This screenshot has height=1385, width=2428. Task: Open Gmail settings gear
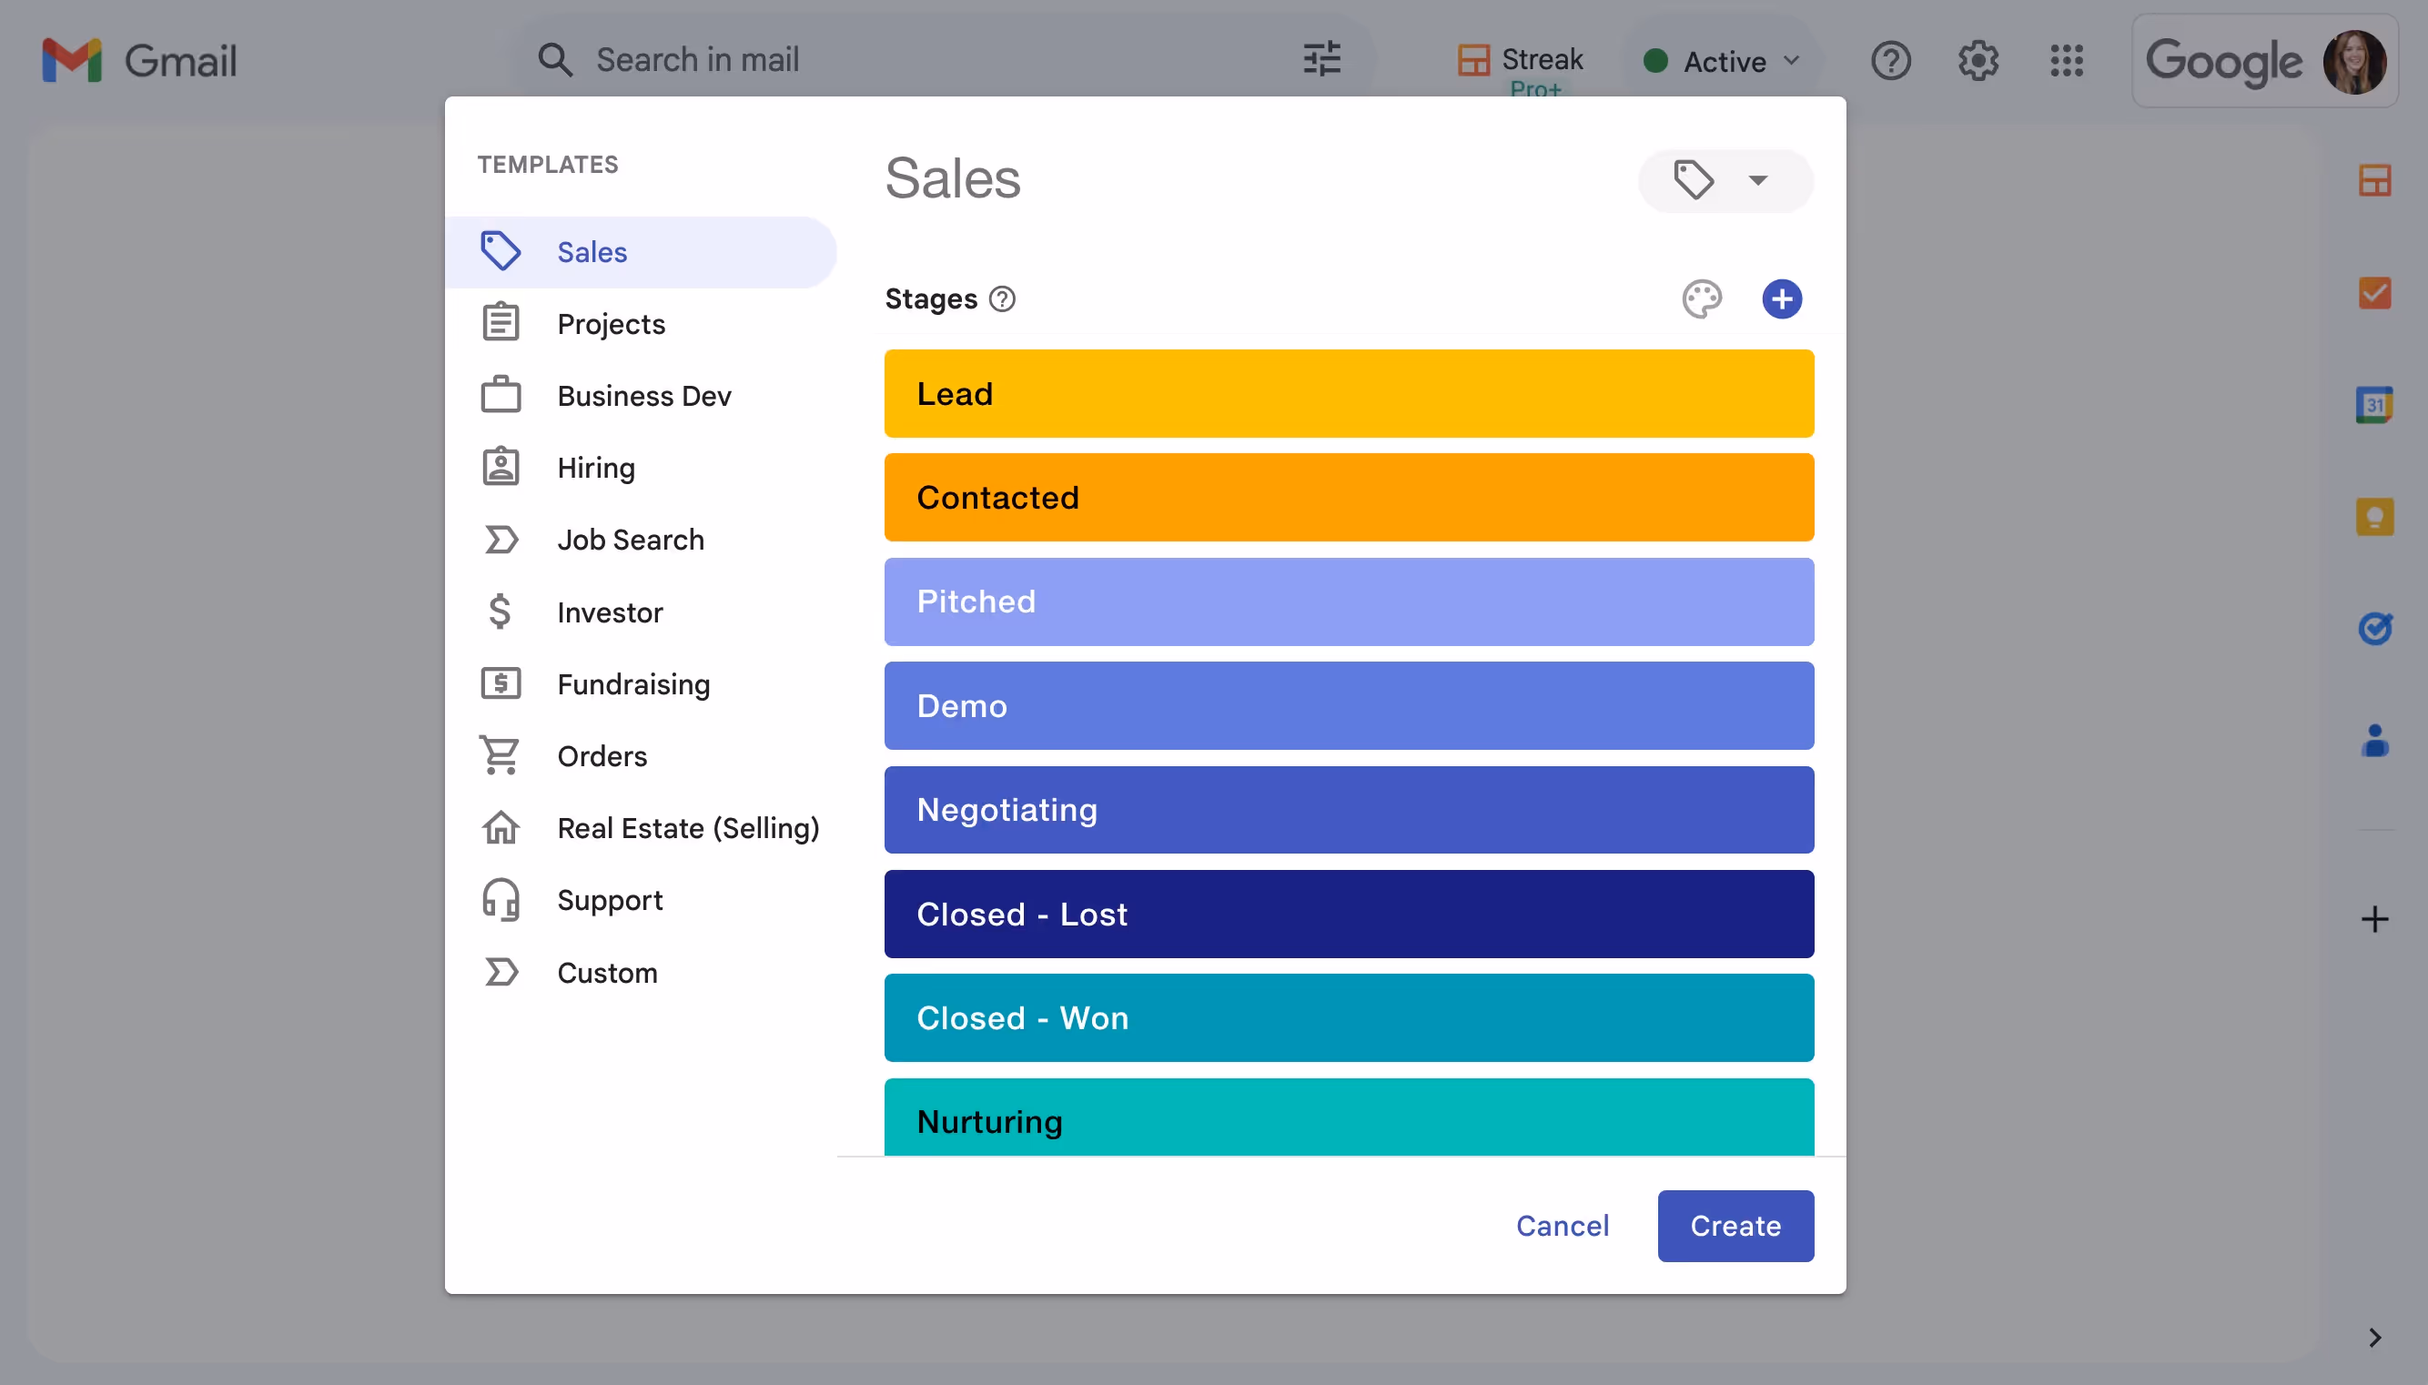click(1978, 61)
